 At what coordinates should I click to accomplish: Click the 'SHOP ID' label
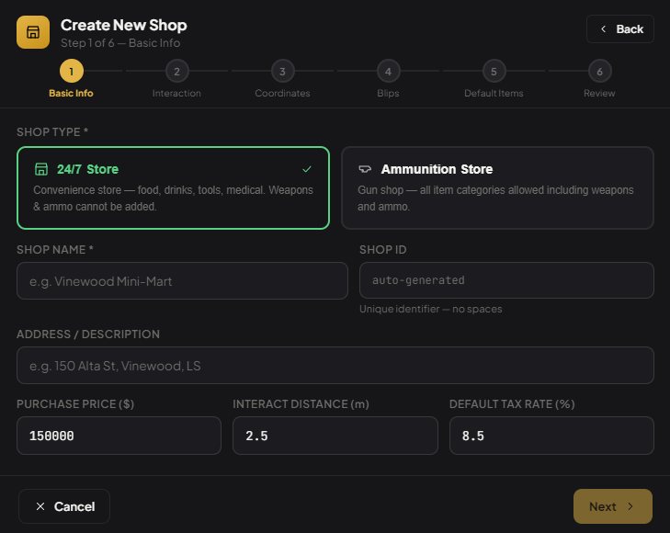coord(383,249)
